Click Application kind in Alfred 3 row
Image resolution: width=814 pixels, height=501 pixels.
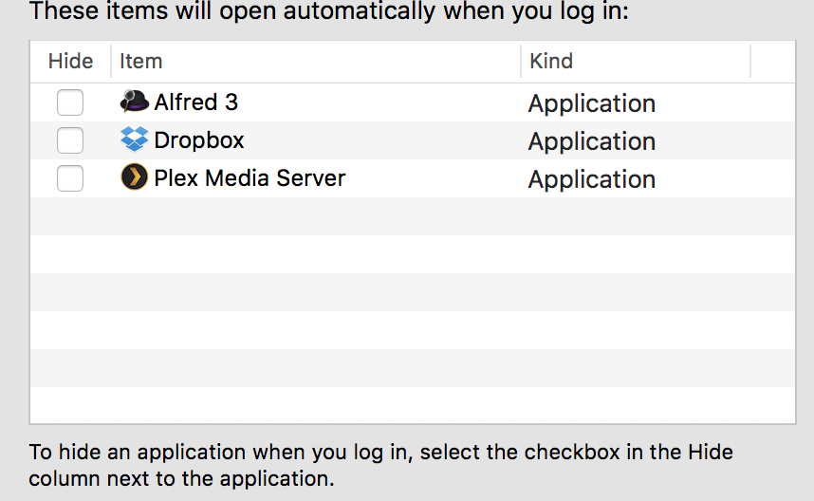592,103
